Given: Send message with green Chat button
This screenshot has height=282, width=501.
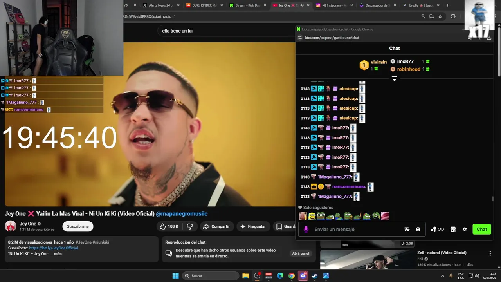Looking at the screenshot, I should point(481,229).
